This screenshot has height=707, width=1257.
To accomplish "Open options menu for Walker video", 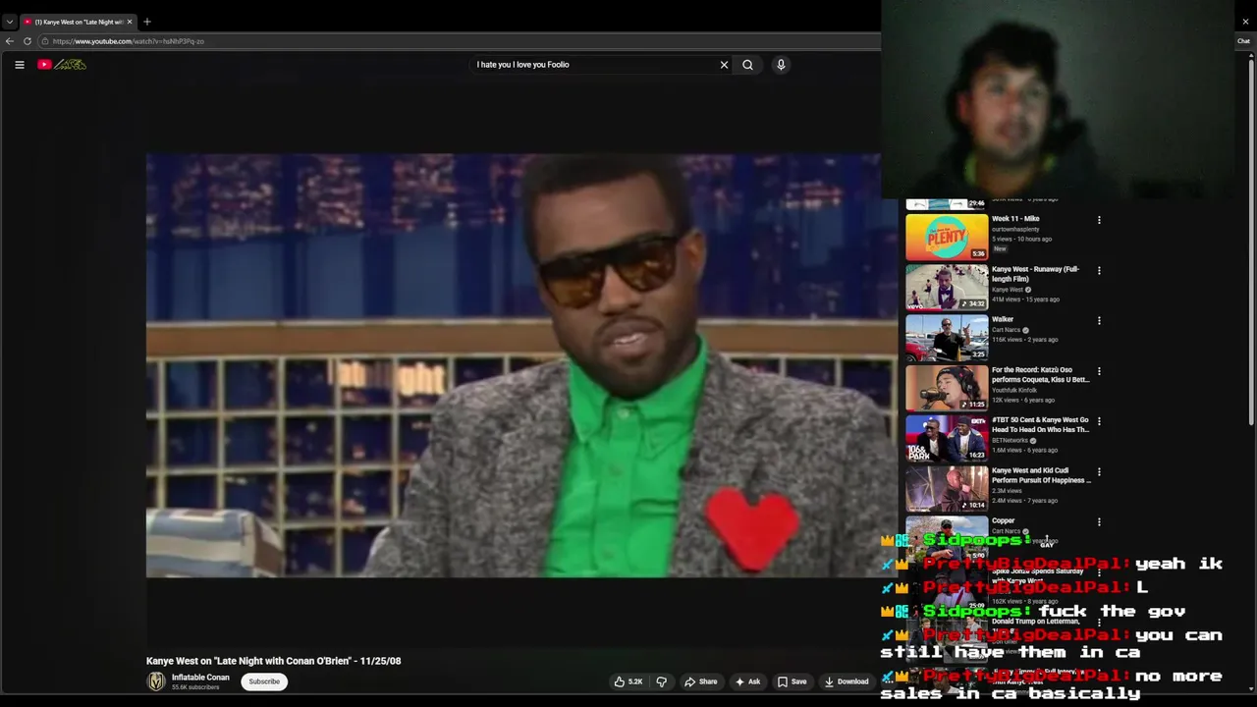I will (x=1099, y=320).
